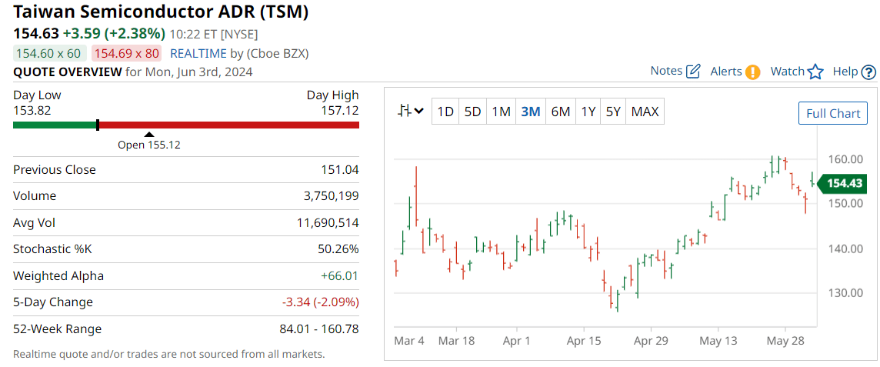Select the 1M chart period tab
The width and height of the screenshot is (880, 367).
pos(501,112)
